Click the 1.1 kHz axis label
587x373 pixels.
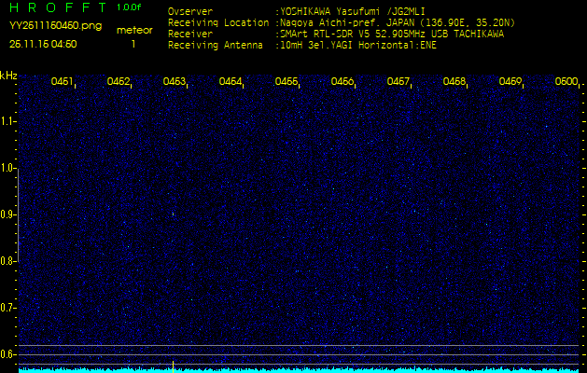click(8, 121)
